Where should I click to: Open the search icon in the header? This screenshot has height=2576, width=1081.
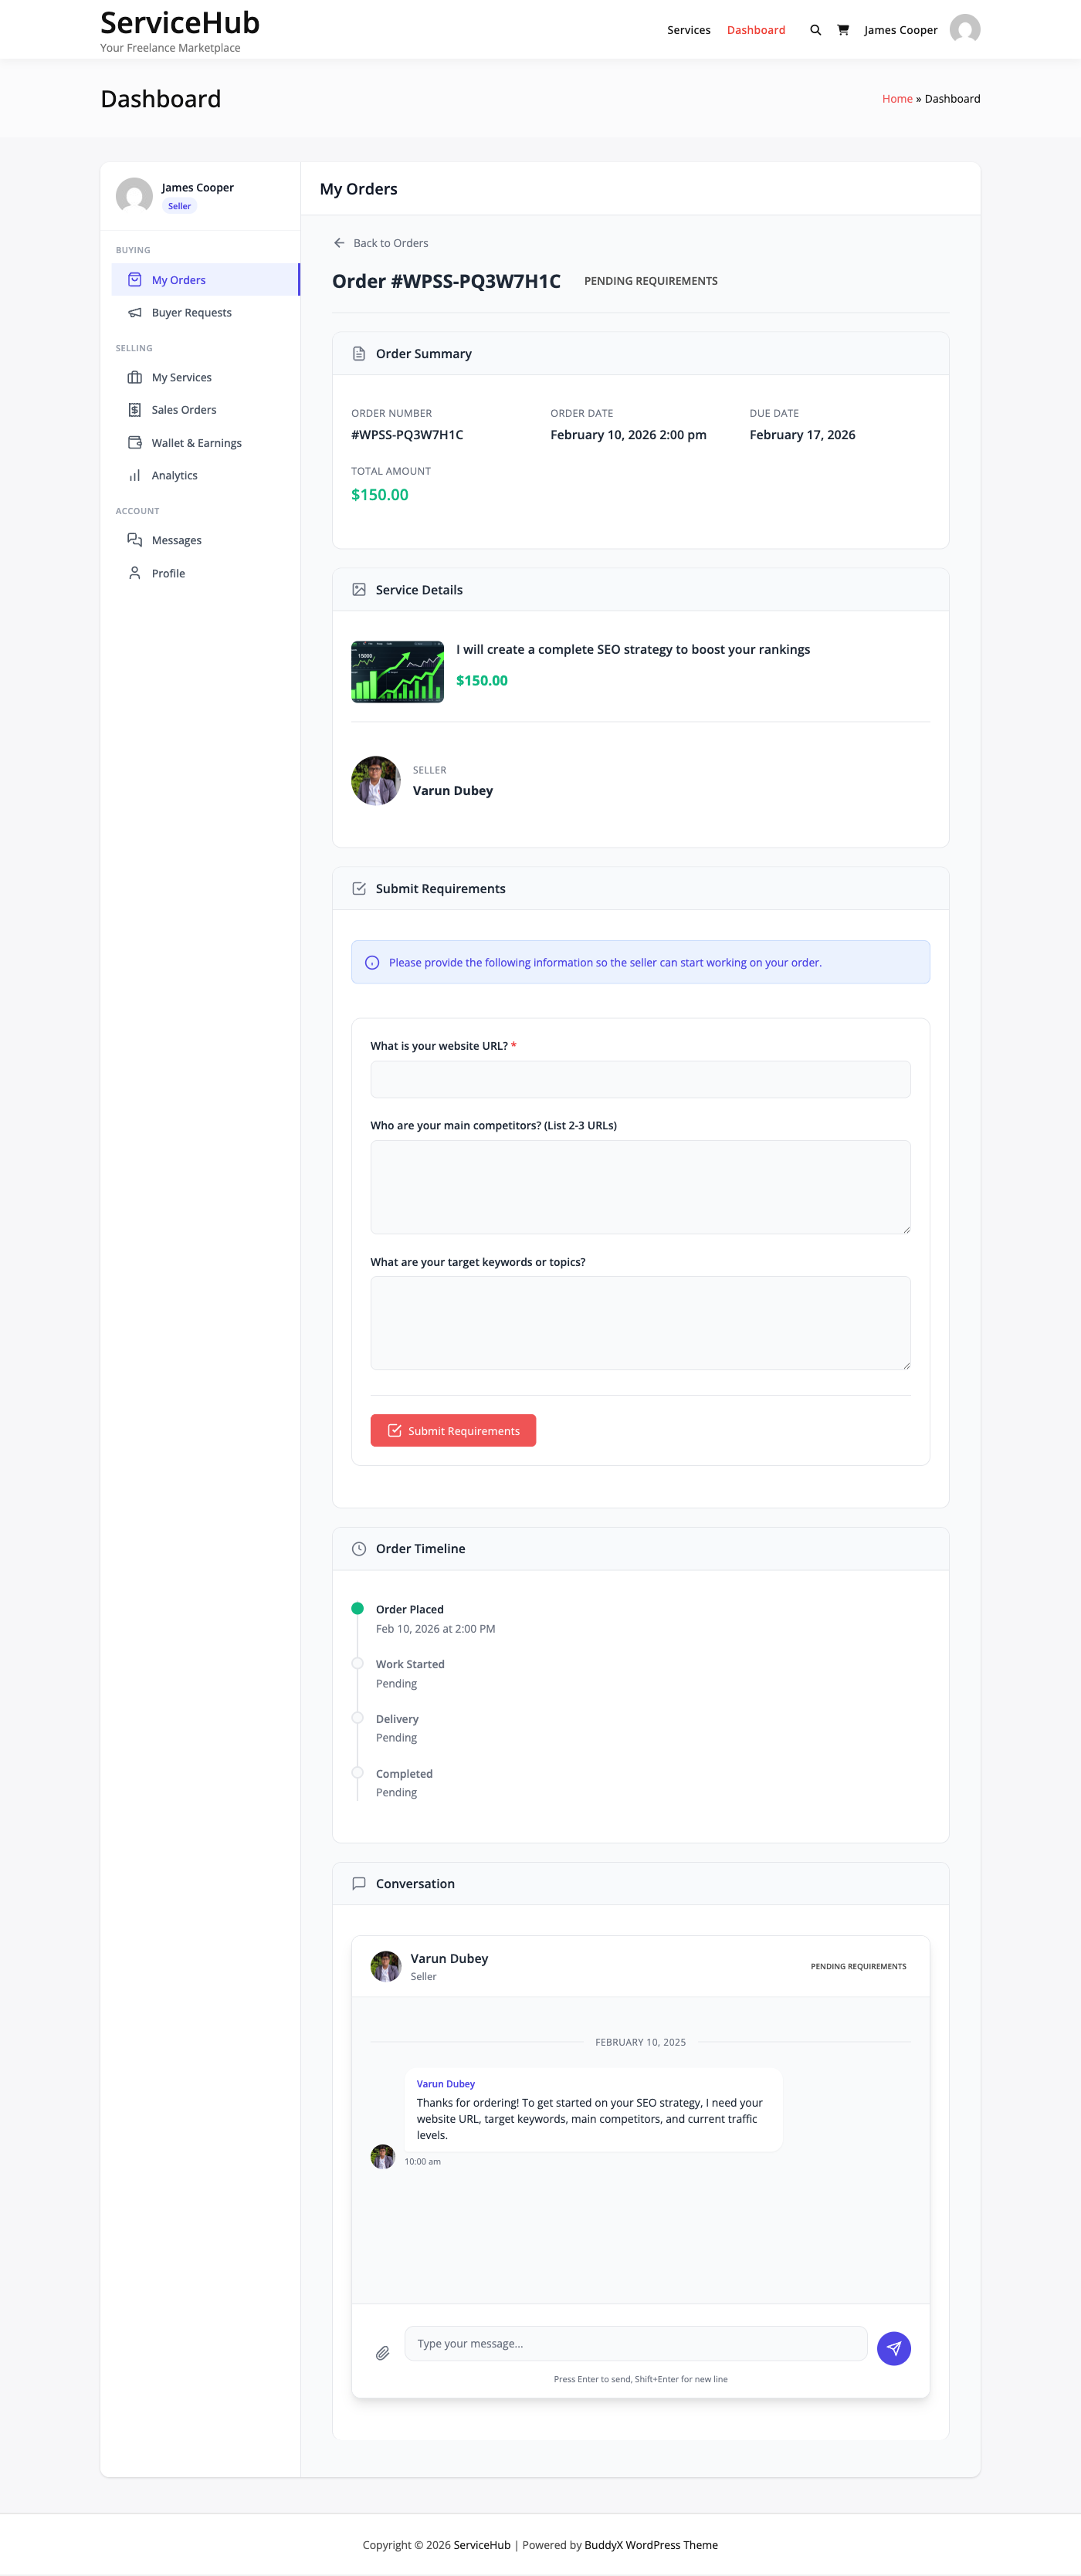(815, 29)
